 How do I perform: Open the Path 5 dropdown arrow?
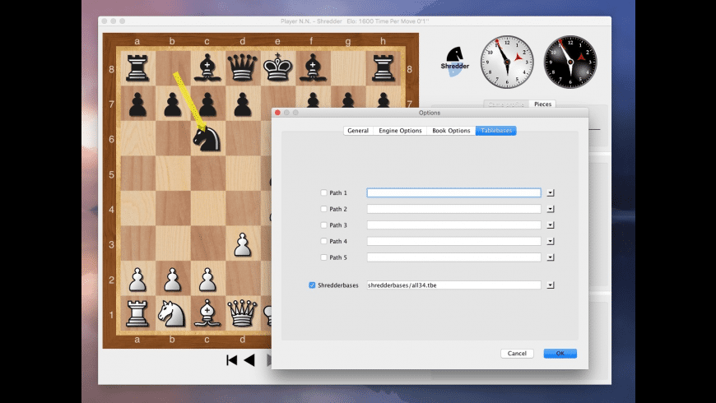pyautogui.click(x=551, y=258)
